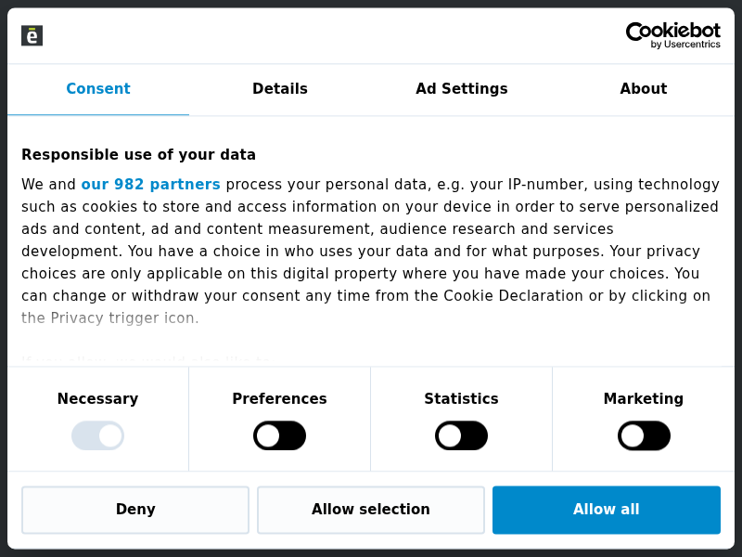Click the Allow selection button
The image size is (742, 557).
point(371,510)
